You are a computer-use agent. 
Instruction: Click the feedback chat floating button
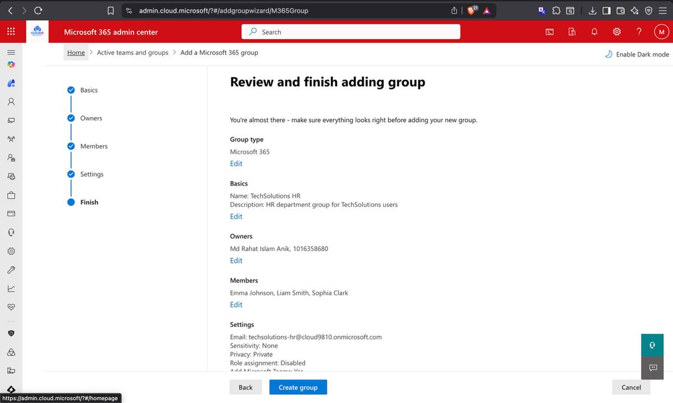pos(652,367)
